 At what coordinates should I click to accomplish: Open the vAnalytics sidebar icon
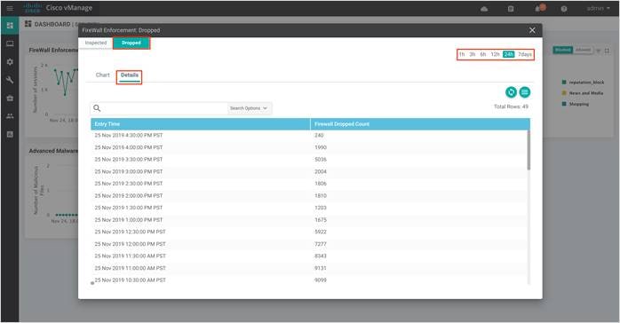point(10,134)
